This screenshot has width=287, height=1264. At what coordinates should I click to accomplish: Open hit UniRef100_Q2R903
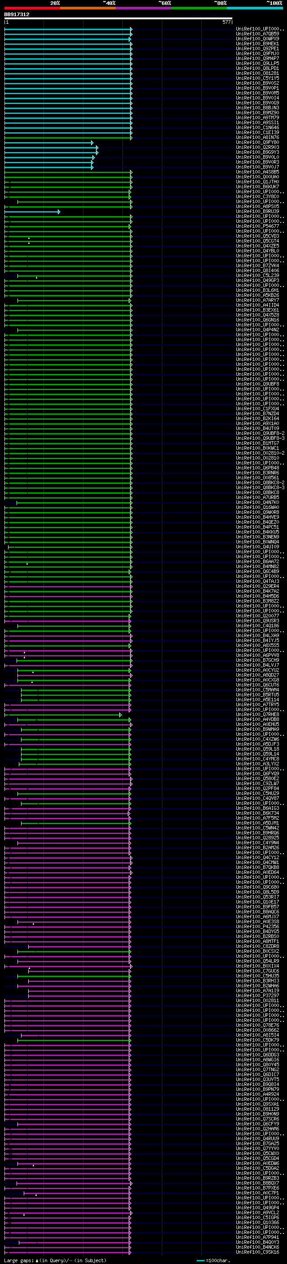257,147
